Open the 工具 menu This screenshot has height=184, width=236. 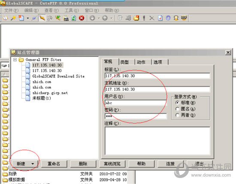(x=72, y=11)
